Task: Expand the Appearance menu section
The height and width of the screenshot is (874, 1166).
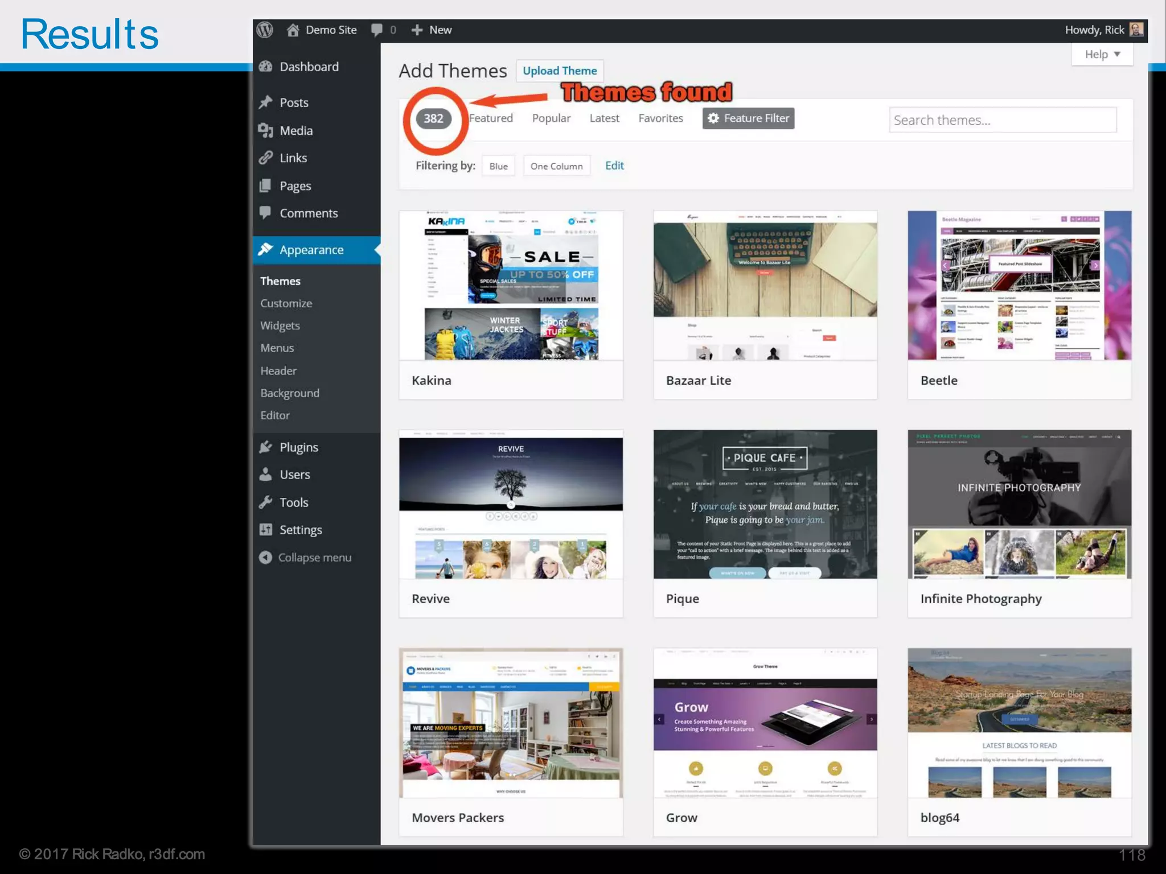Action: [311, 250]
